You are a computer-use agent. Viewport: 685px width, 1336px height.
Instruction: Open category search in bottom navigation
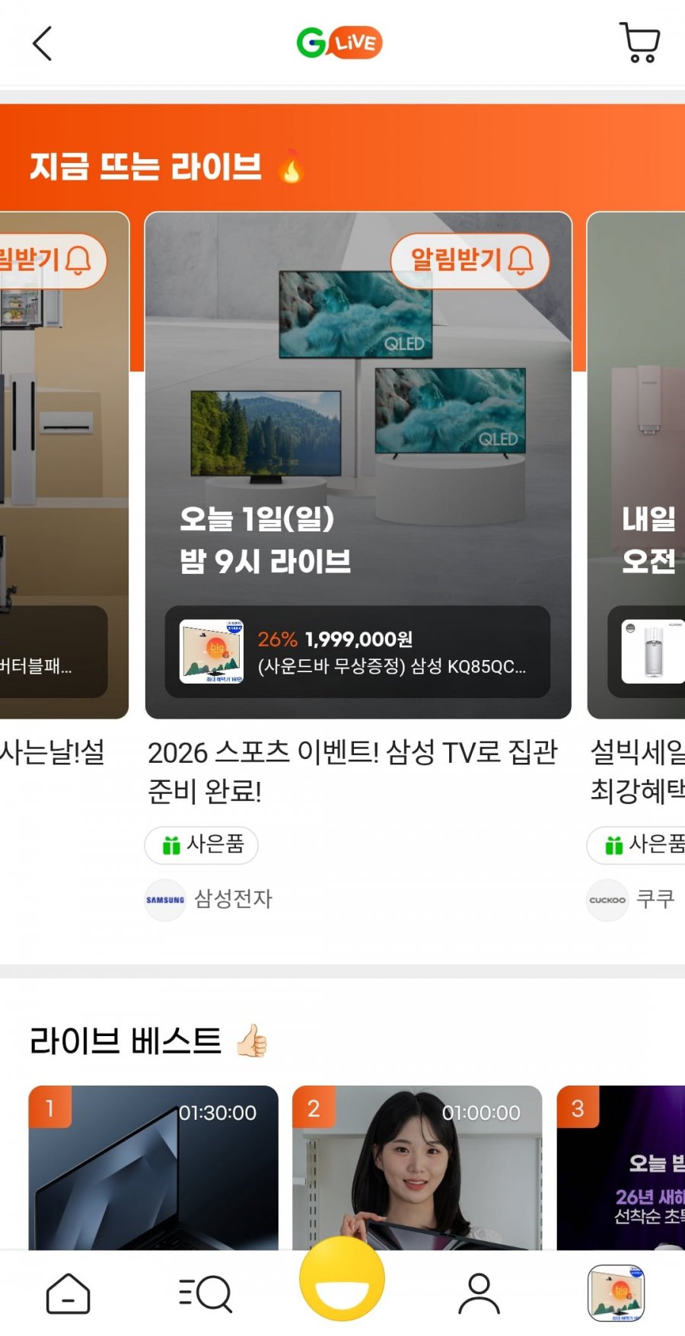tap(205, 1293)
